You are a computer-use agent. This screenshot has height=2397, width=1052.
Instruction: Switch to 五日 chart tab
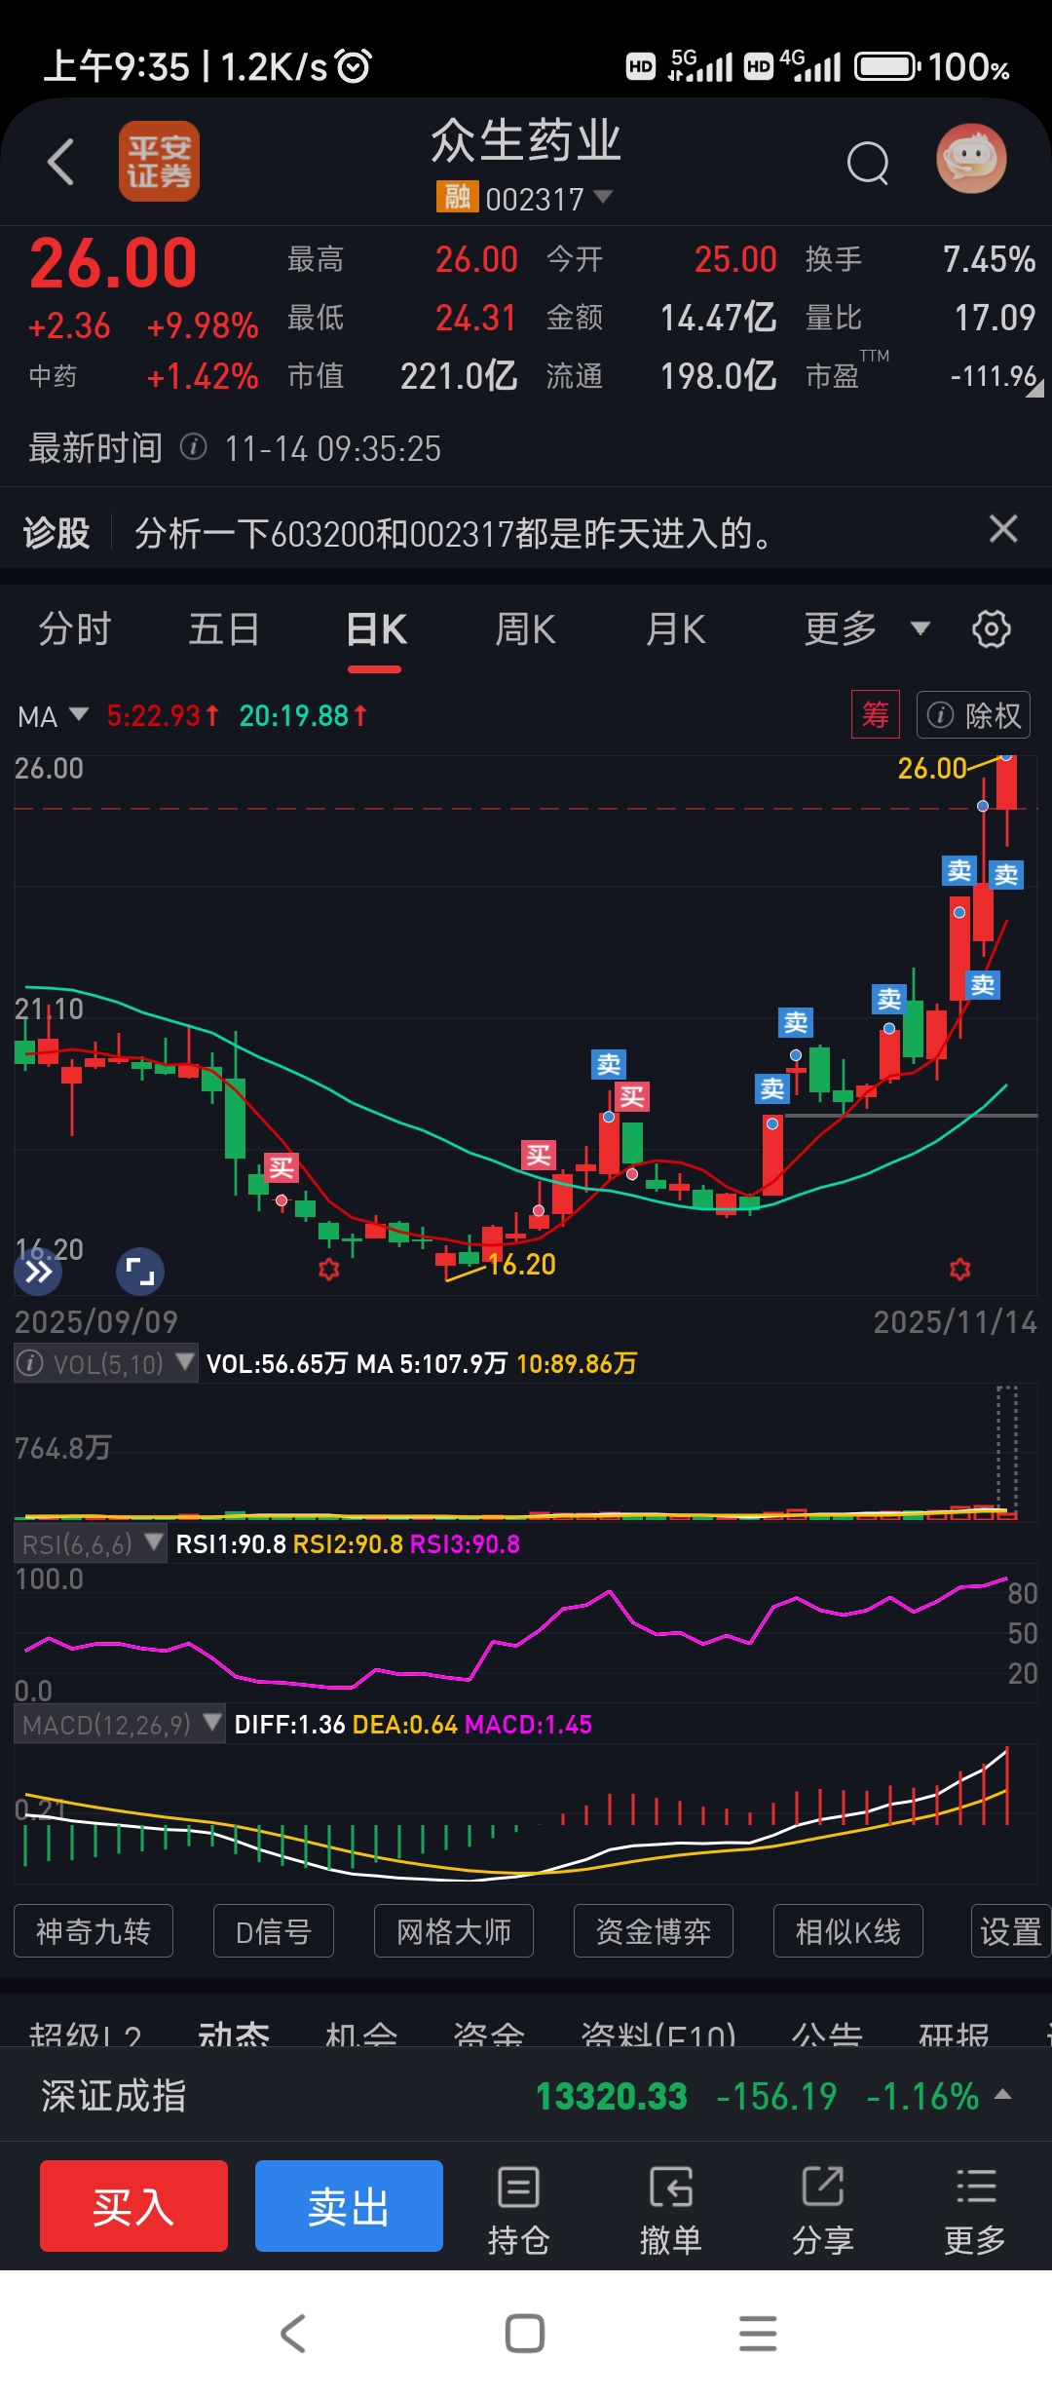point(224,629)
